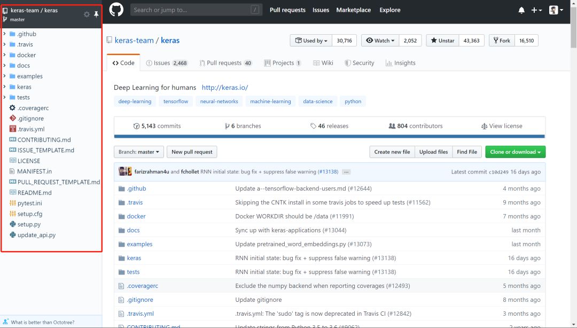Expand the docker folder in Octotree
This screenshot has height=328, width=577.
pyautogui.click(x=4, y=55)
